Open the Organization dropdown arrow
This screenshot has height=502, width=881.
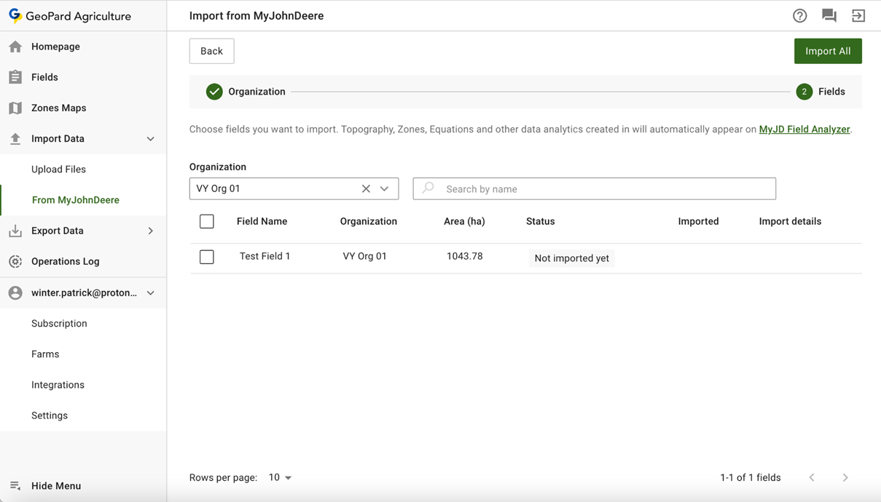pos(385,188)
